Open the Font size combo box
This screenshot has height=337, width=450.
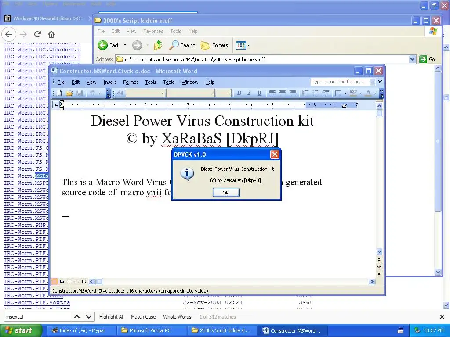click(x=224, y=93)
